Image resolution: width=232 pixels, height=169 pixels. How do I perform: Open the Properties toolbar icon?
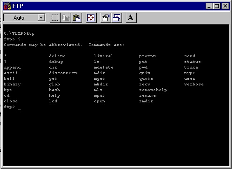pos(106,18)
